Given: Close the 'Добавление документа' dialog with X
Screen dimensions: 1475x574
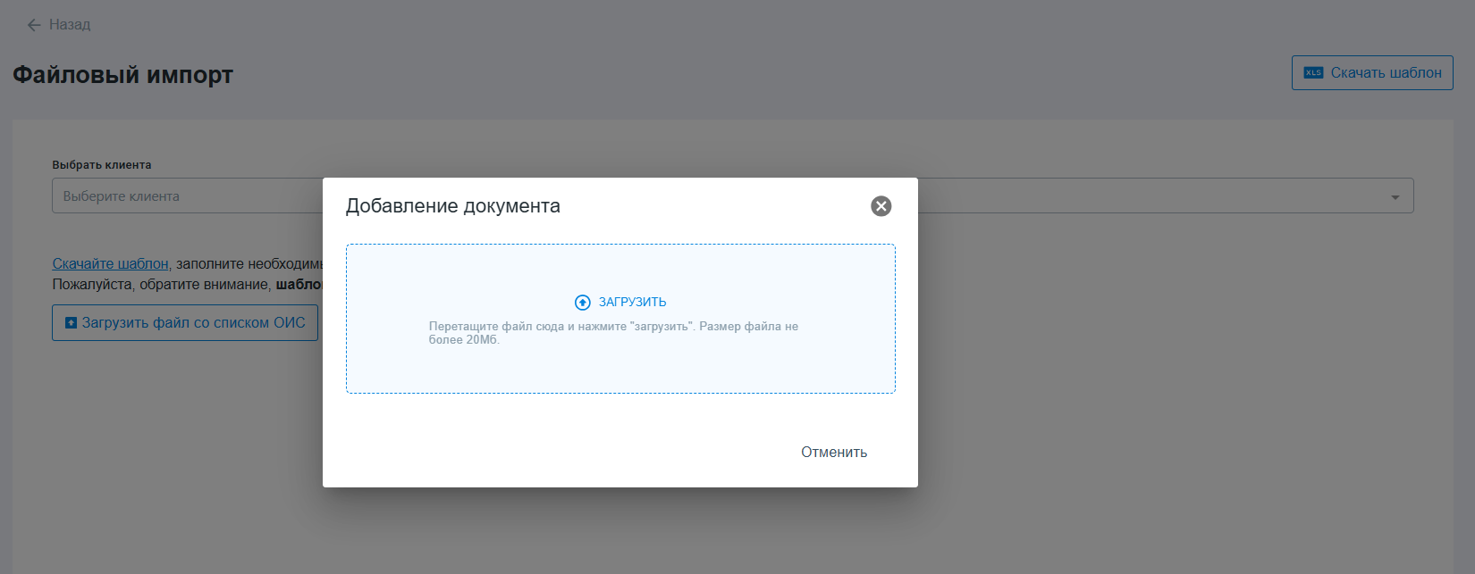Looking at the screenshot, I should tap(881, 206).
